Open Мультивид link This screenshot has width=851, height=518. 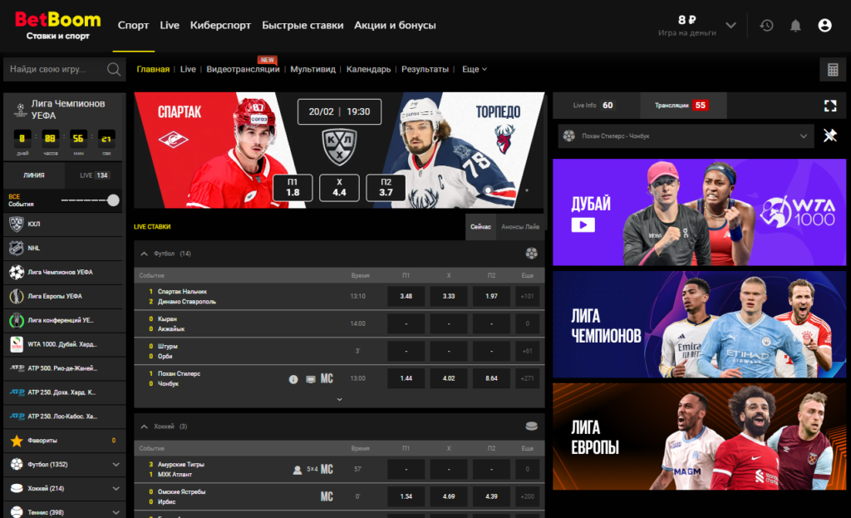pyautogui.click(x=312, y=69)
